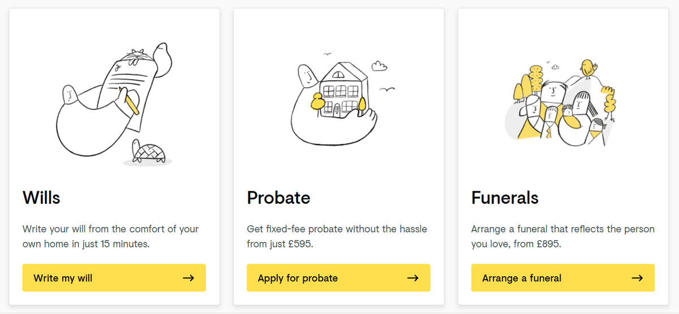This screenshot has width=679, height=314.
Task: Click the fixed-fee probate £595 description
Action: pos(337,237)
